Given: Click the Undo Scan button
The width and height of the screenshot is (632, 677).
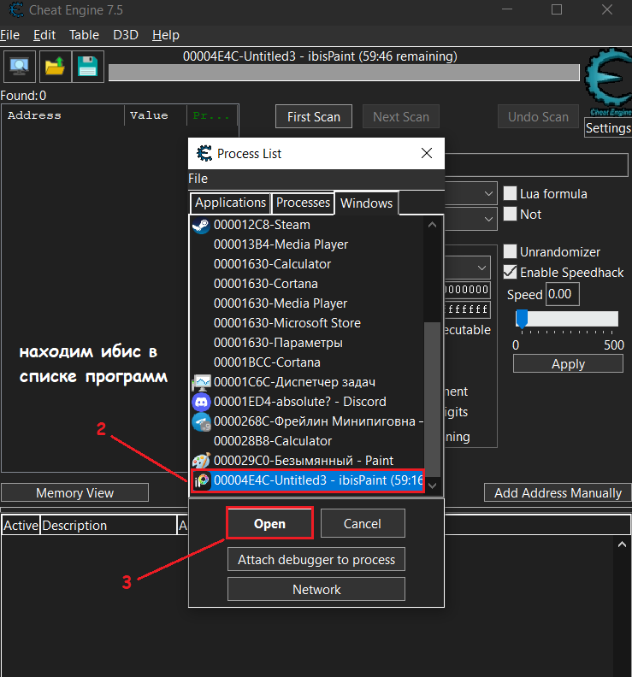Looking at the screenshot, I should coord(538,116).
